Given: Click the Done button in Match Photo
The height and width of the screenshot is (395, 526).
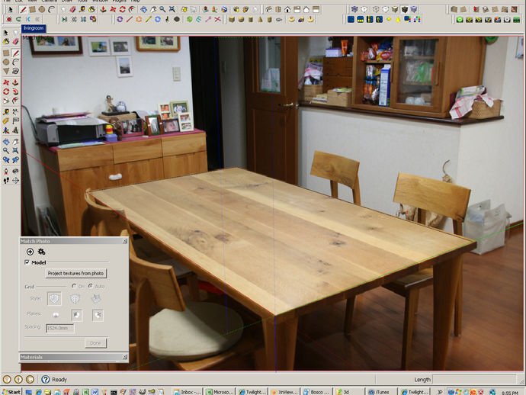Looking at the screenshot, I should (x=95, y=343).
